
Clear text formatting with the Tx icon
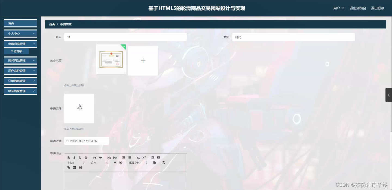pos(163,162)
